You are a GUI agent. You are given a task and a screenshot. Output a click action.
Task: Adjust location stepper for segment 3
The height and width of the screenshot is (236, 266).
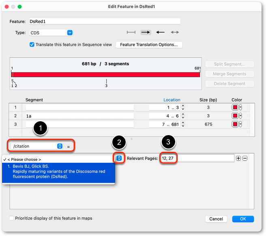point(183,124)
